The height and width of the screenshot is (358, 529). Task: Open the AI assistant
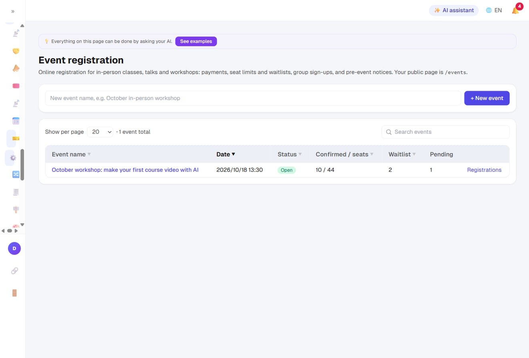(x=454, y=10)
